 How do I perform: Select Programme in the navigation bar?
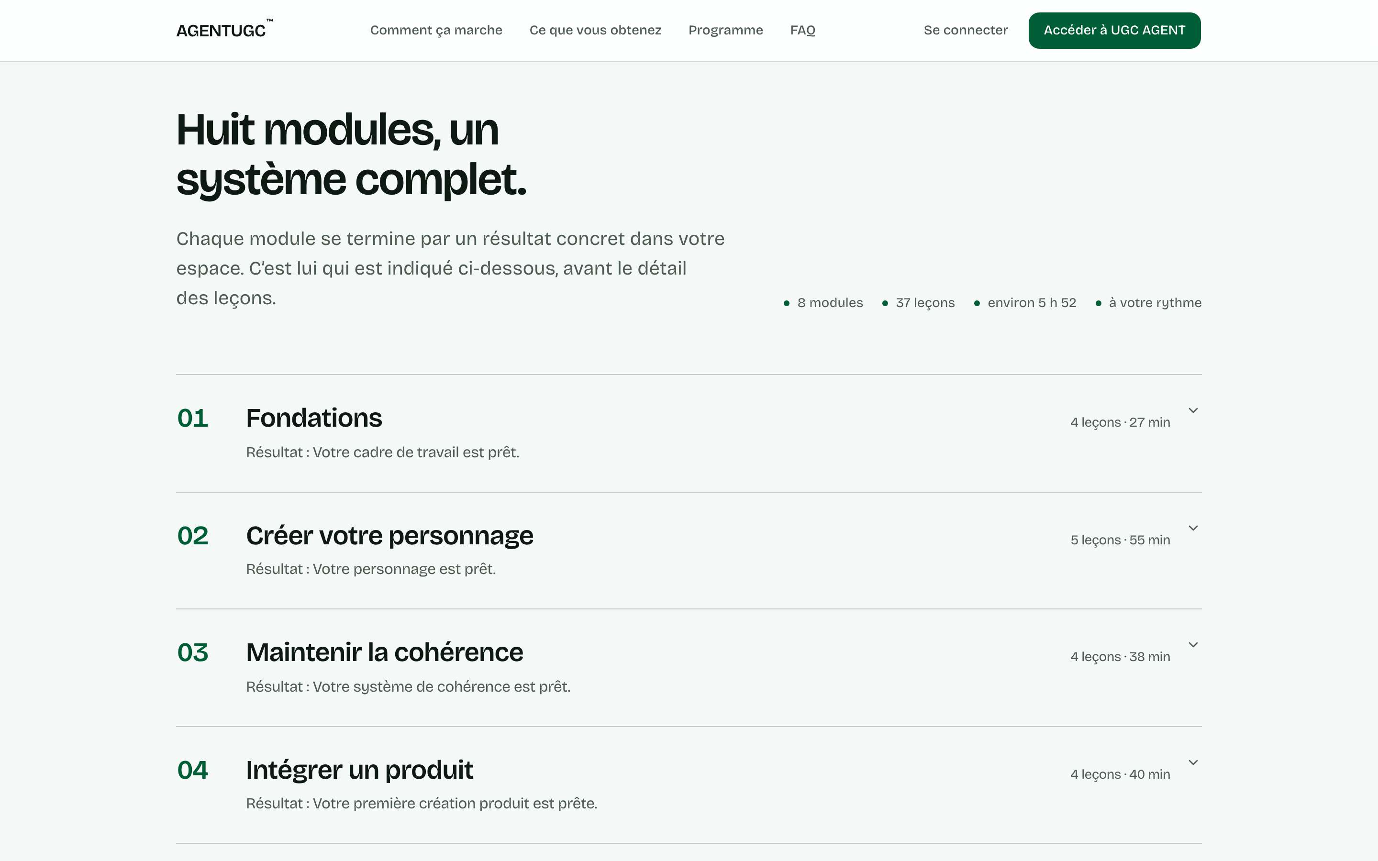point(725,30)
